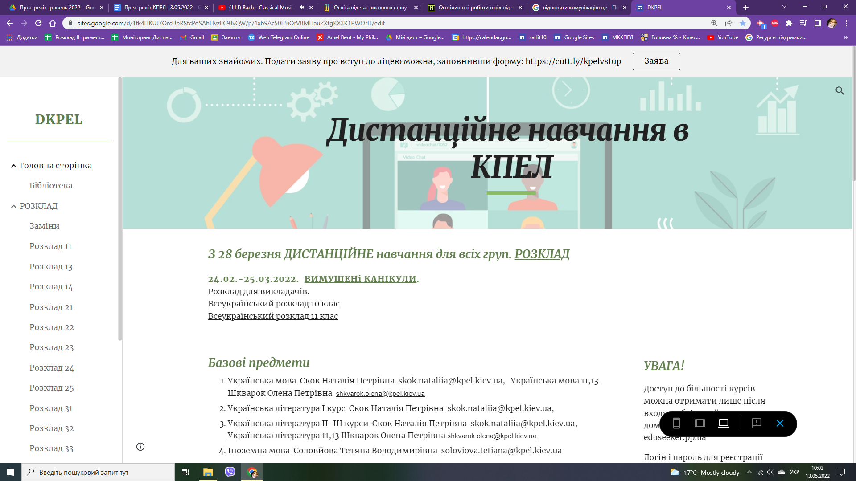Go to browser Home page
The image size is (856, 481).
53,23
